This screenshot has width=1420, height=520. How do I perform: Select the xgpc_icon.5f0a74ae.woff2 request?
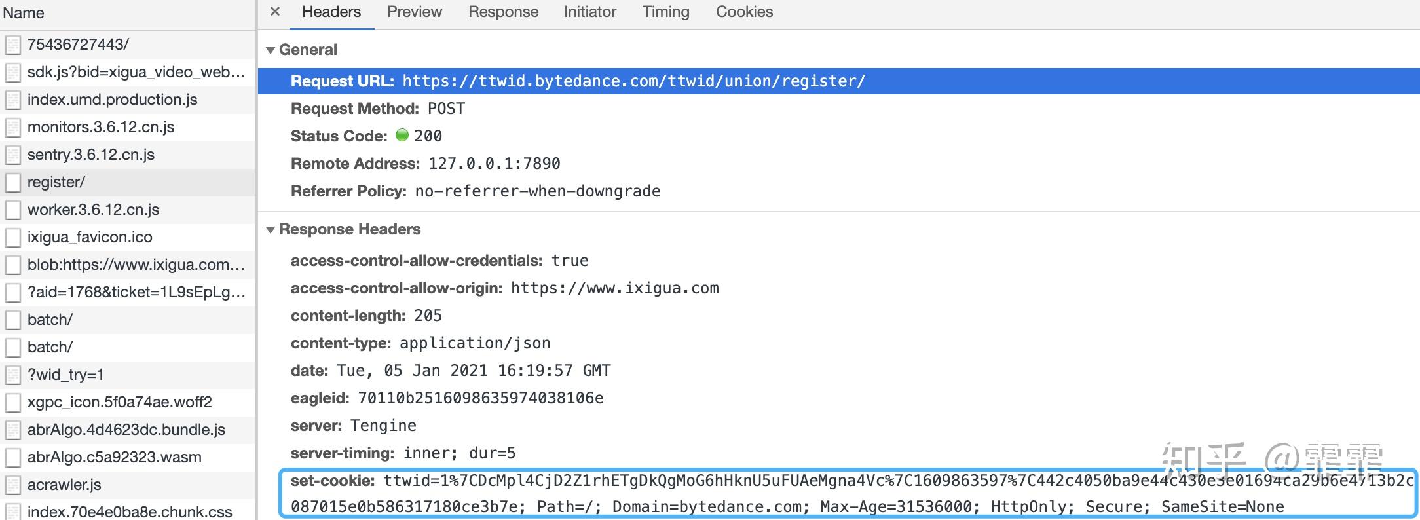128,402
